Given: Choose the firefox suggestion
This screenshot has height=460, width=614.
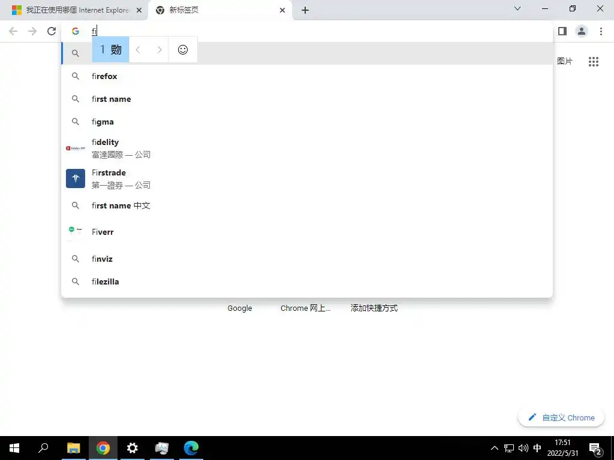Looking at the screenshot, I should click(307, 76).
